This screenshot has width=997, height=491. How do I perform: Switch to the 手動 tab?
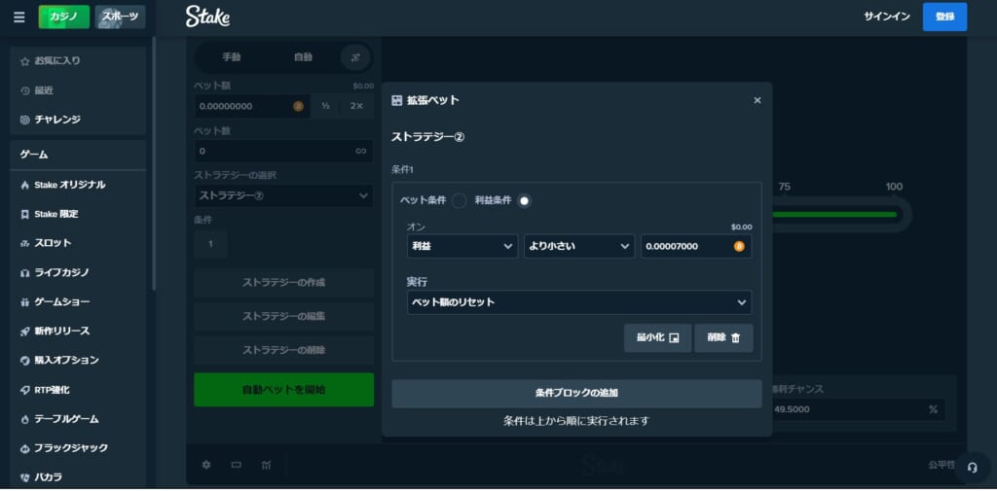tap(232, 57)
